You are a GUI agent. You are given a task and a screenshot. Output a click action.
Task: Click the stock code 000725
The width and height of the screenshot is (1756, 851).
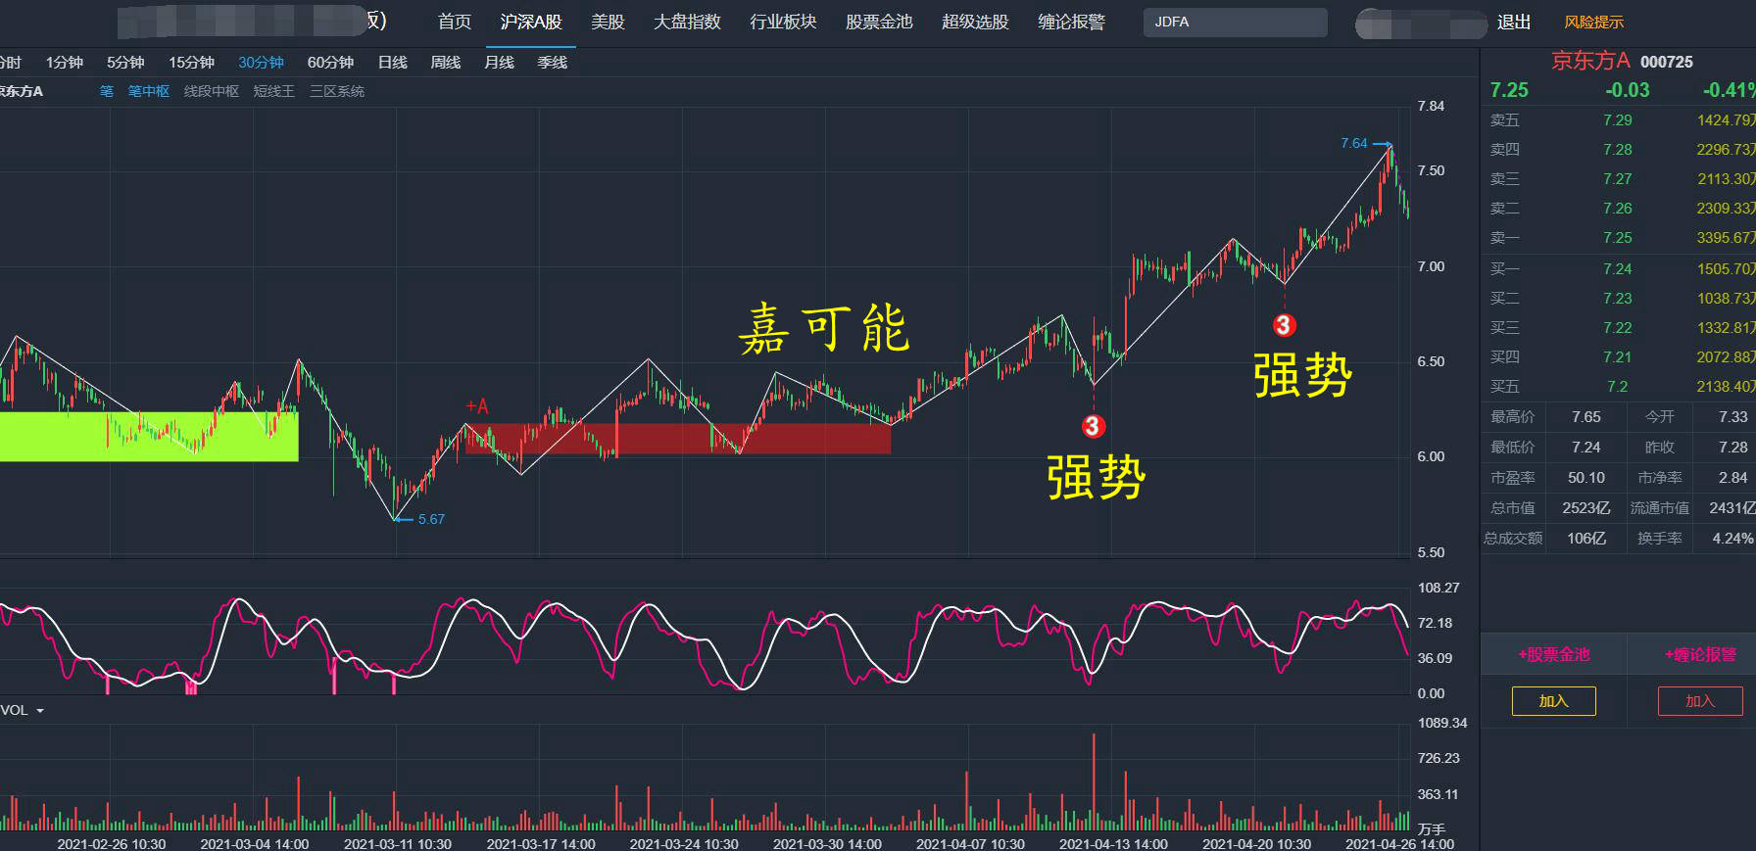[1667, 62]
